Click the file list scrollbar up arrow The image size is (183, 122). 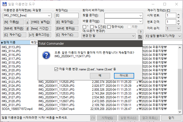click(x=180, y=47)
